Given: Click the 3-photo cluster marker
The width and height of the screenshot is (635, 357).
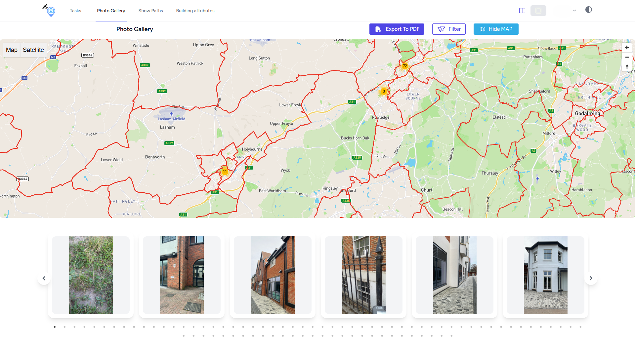Looking at the screenshot, I should pos(384,91).
